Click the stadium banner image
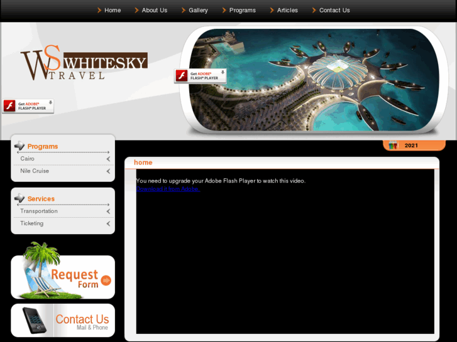Screen dimensions: 457x342 tap(314, 80)
